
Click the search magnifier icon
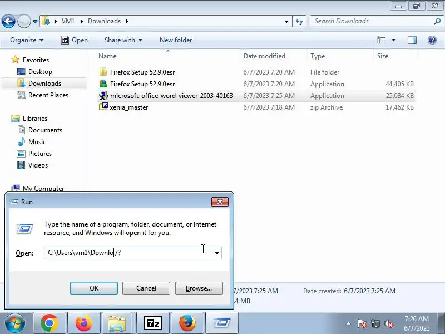(437, 21)
